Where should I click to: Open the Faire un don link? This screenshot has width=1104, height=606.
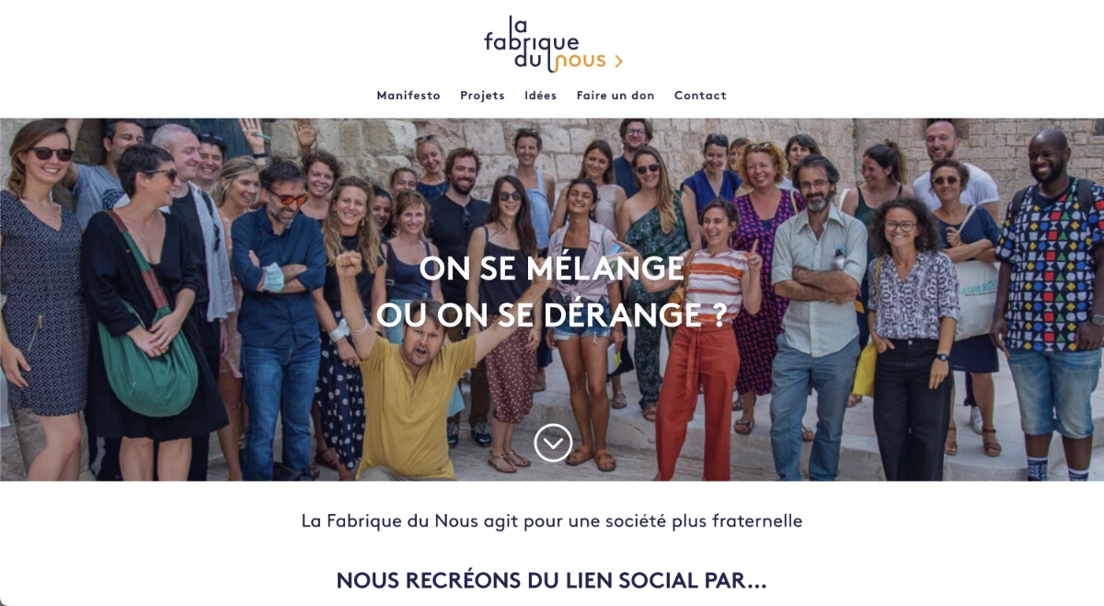pyautogui.click(x=615, y=96)
